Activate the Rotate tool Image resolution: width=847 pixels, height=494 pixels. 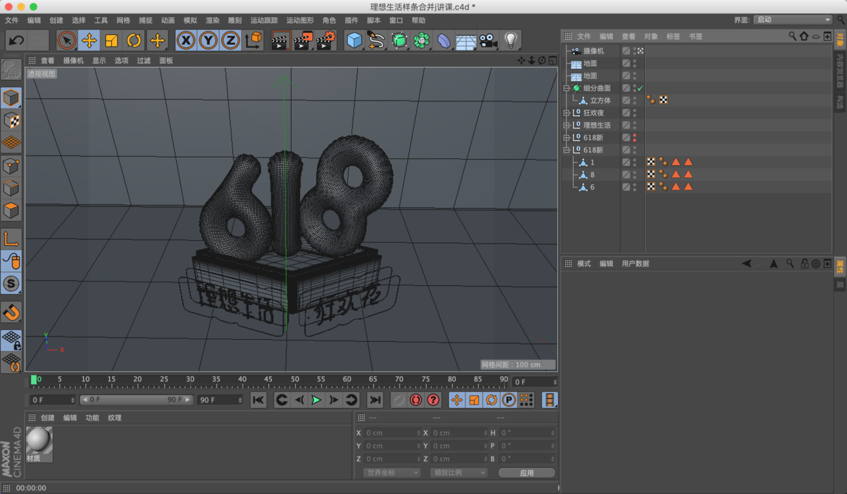point(134,40)
